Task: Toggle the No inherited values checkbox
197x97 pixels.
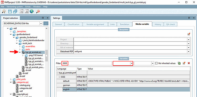Action: [156, 63]
